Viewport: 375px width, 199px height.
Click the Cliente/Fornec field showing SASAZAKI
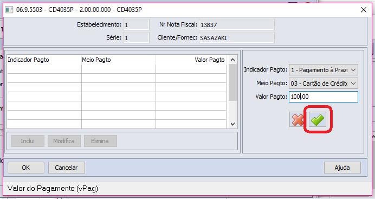coord(237,38)
